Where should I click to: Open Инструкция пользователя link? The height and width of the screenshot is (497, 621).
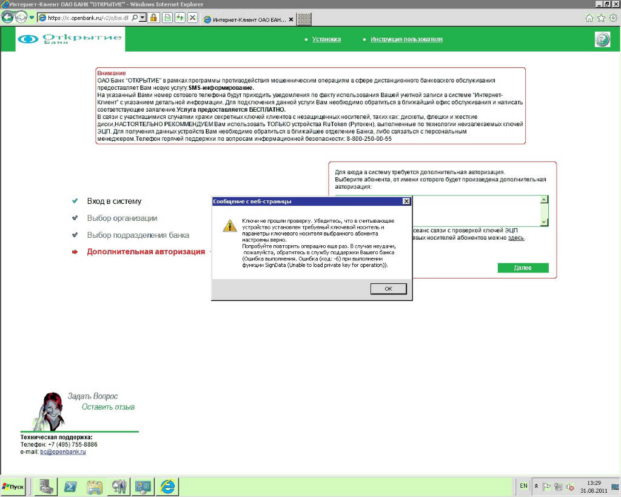(406, 39)
